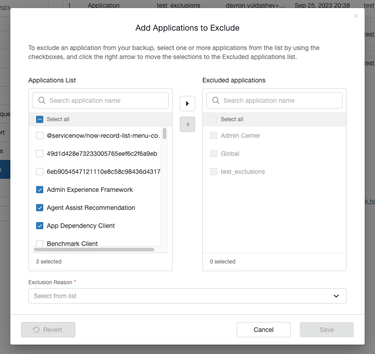Click the Revert button

click(x=48, y=330)
